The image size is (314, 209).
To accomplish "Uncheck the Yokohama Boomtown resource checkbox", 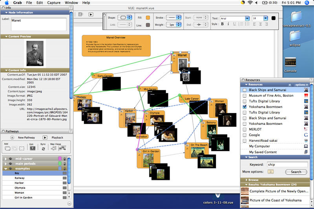I will click(x=245, y=106).
